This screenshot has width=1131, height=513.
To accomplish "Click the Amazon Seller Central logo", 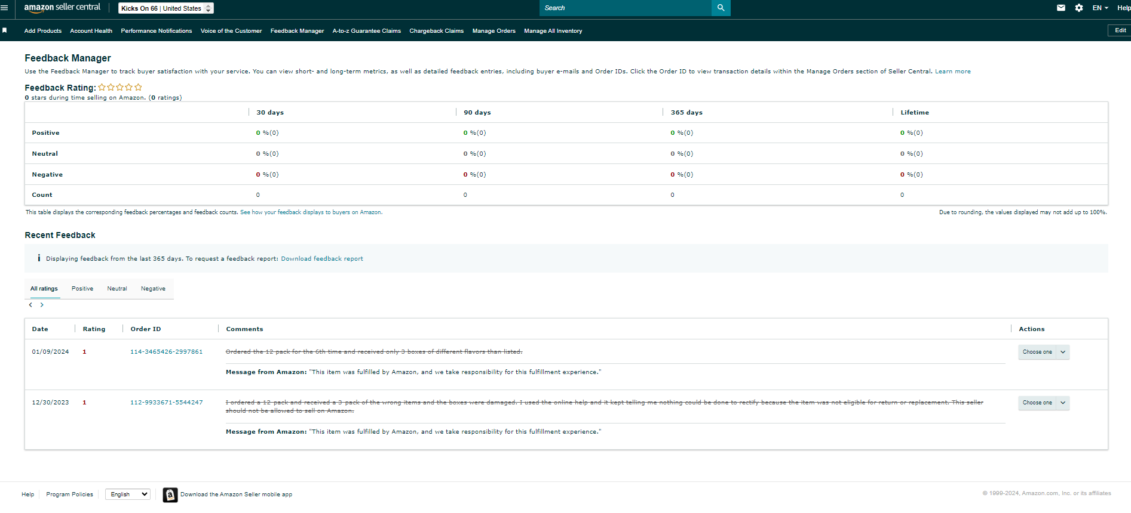I will coord(62,8).
